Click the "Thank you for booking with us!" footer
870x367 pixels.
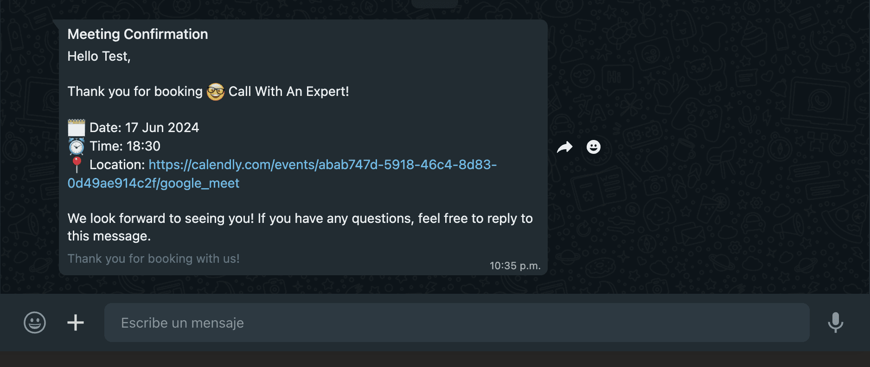154,259
